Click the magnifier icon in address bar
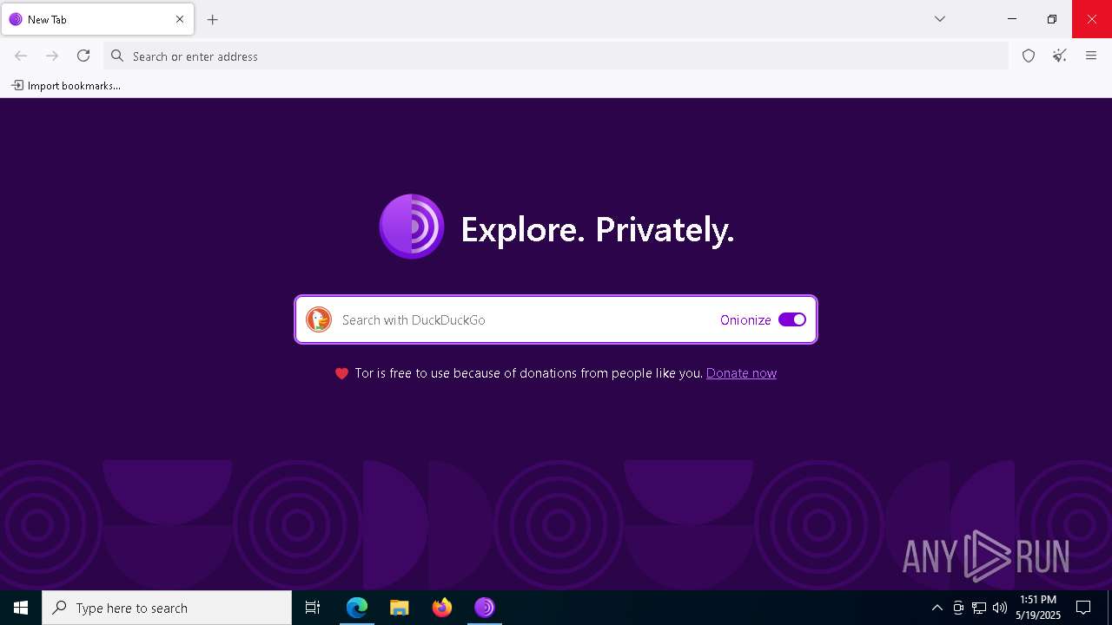This screenshot has height=625, width=1112. pyautogui.click(x=117, y=56)
